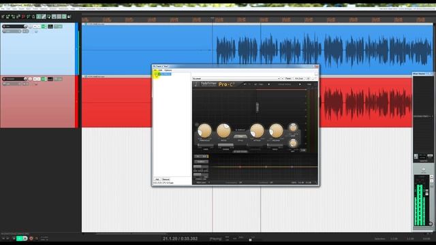Click the '2 out' pin routing button
Image resolution: width=436 pixels, height=245 pixels.
click(299, 79)
